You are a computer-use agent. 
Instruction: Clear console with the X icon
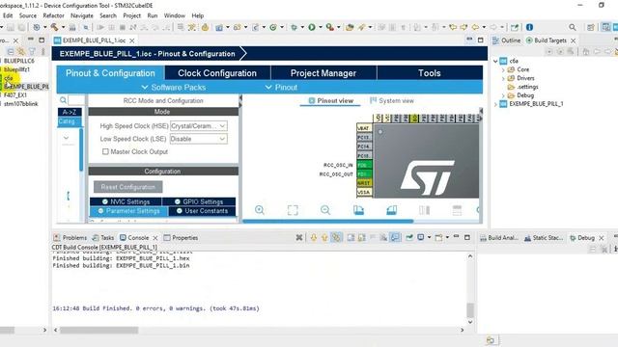point(299,237)
